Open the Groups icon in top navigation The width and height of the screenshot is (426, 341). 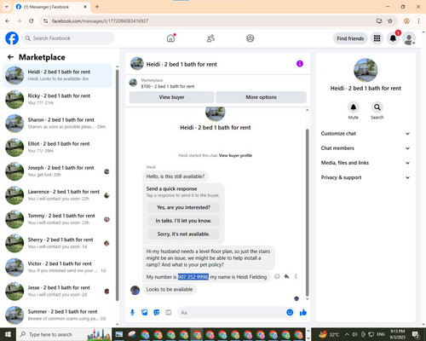(250, 38)
